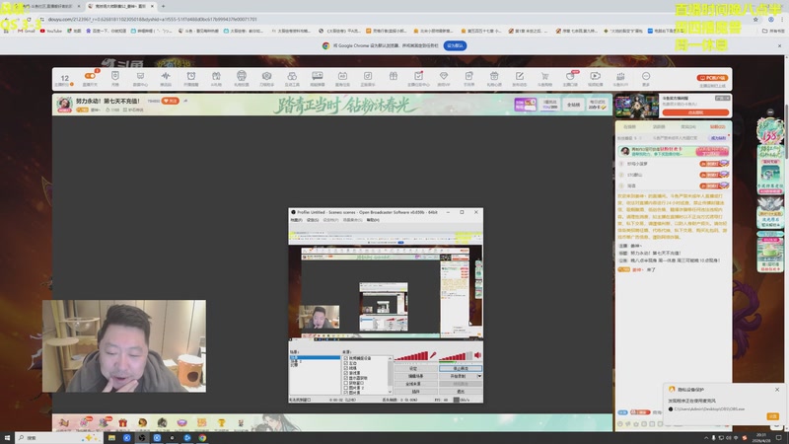
Task: Click the 关注 follow button beside room title
Action: point(171,101)
